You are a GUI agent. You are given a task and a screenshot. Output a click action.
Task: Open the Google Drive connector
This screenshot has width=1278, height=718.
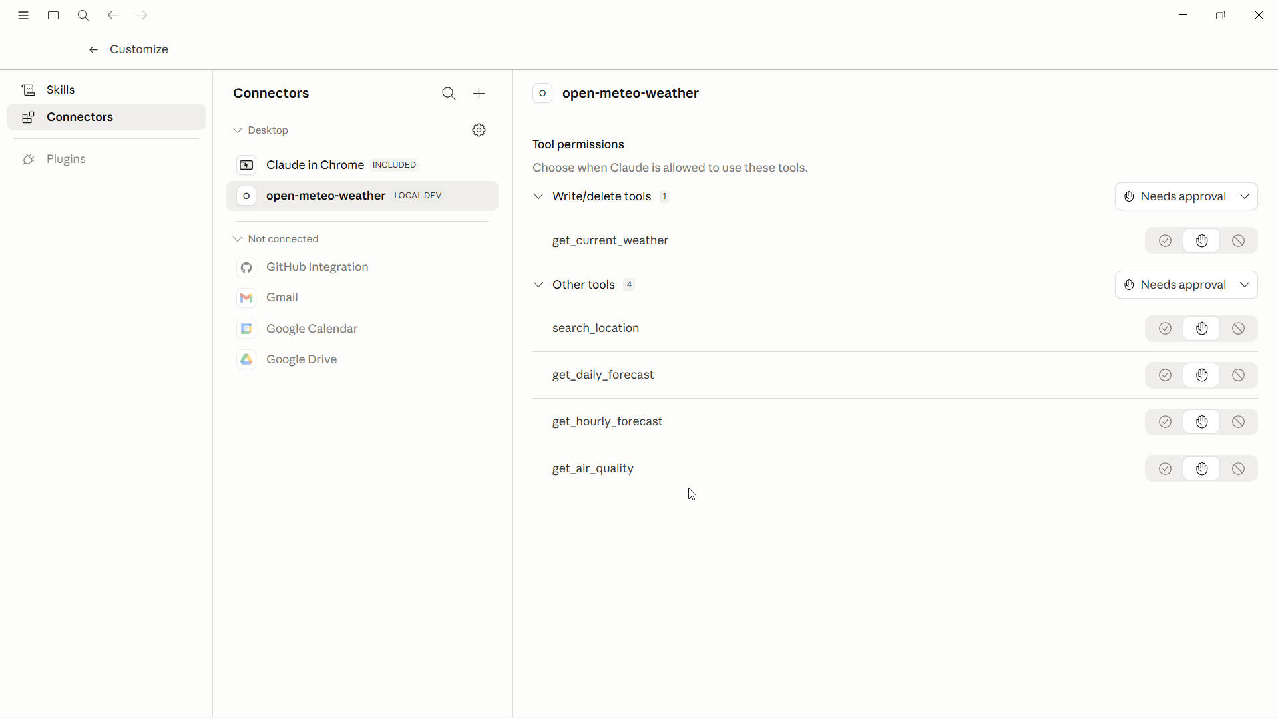tap(362, 359)
